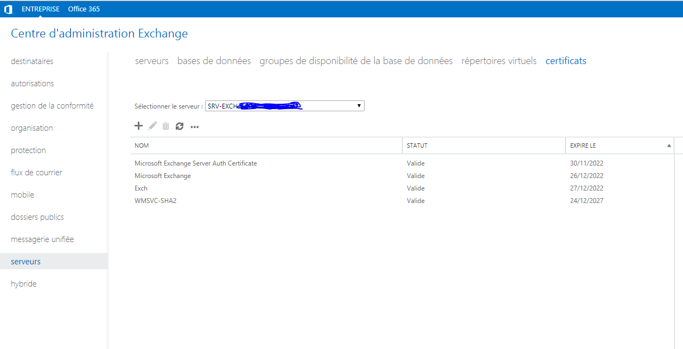This screenshot has width=683, height=349.
Task: Go to destinataires in the sidebar
Action: tap(32, 61)
